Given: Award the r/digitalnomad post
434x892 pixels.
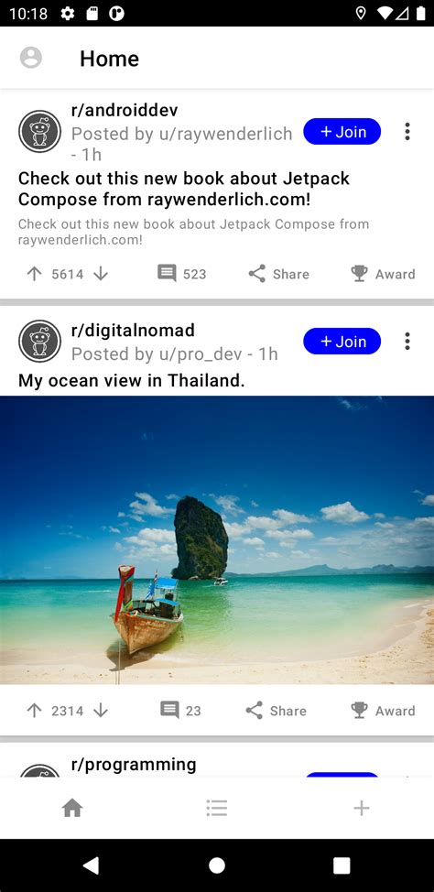Looking at the screenshot, I should click(383, 711).
